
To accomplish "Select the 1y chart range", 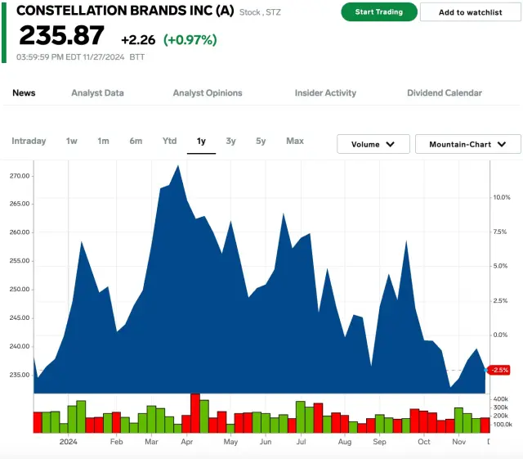I will 201,142.
